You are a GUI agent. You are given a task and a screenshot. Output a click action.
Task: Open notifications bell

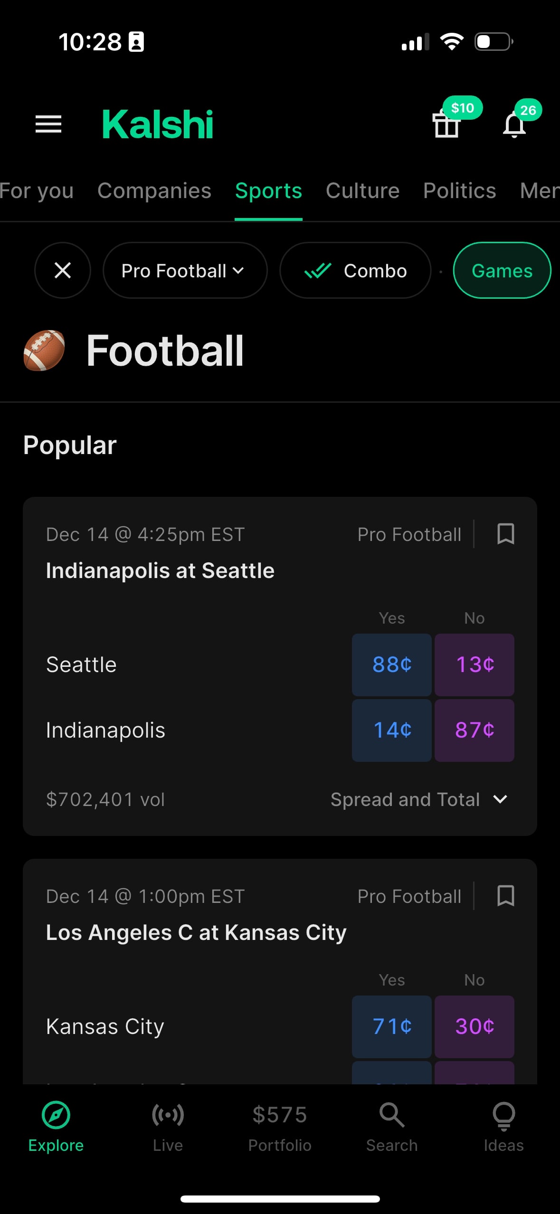pos(514,124)
